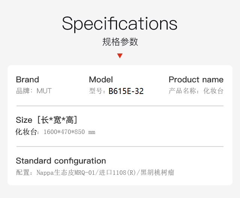Click the 规格参数 subtitle text

120,42
